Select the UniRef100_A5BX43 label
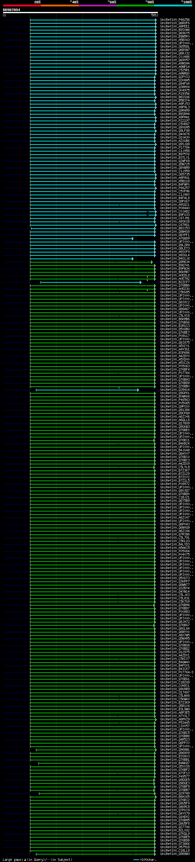 pyautogui.click(x=175, y=40)
